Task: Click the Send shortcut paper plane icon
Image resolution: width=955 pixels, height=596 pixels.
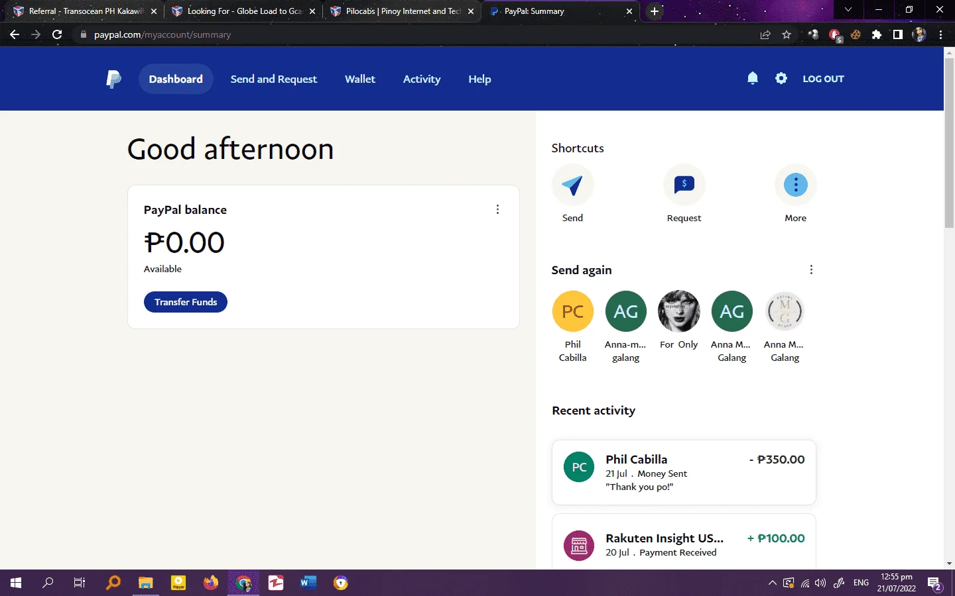Action: click(572, 185)
